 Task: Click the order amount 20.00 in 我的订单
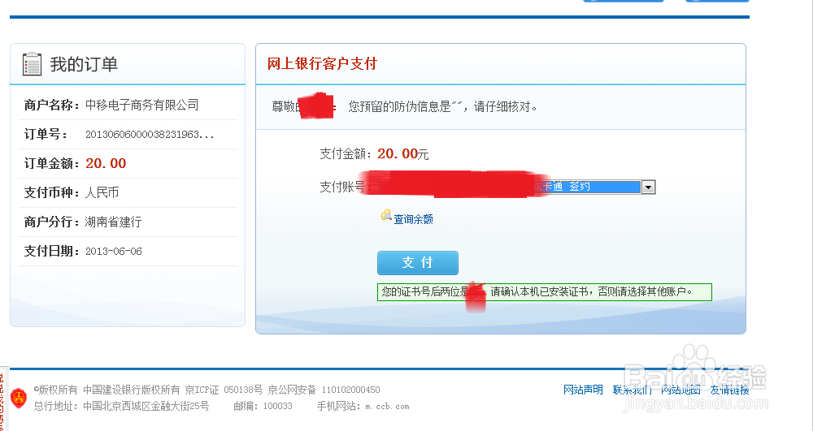(106, 163)
